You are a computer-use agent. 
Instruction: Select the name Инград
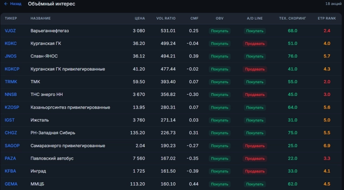(x=38, y=171)
